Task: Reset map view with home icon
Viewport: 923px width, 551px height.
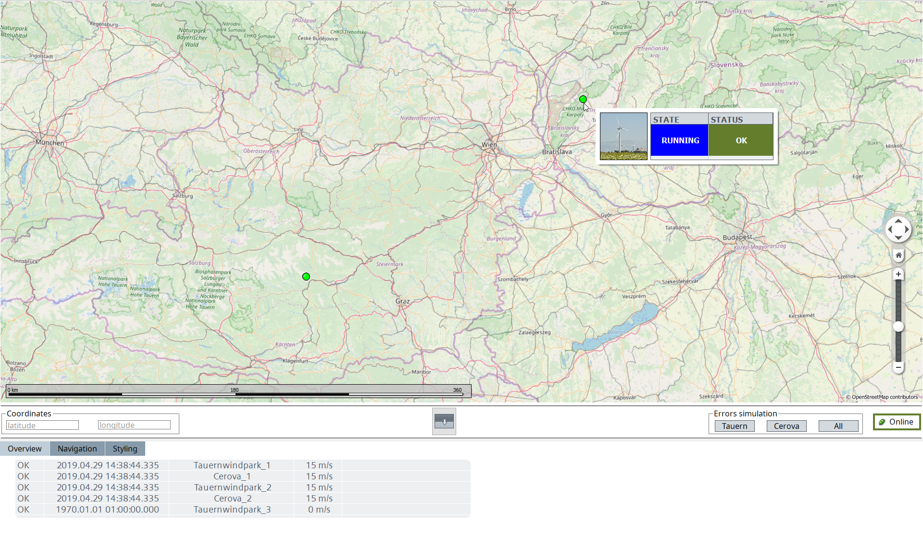Action: coord(898,255)
